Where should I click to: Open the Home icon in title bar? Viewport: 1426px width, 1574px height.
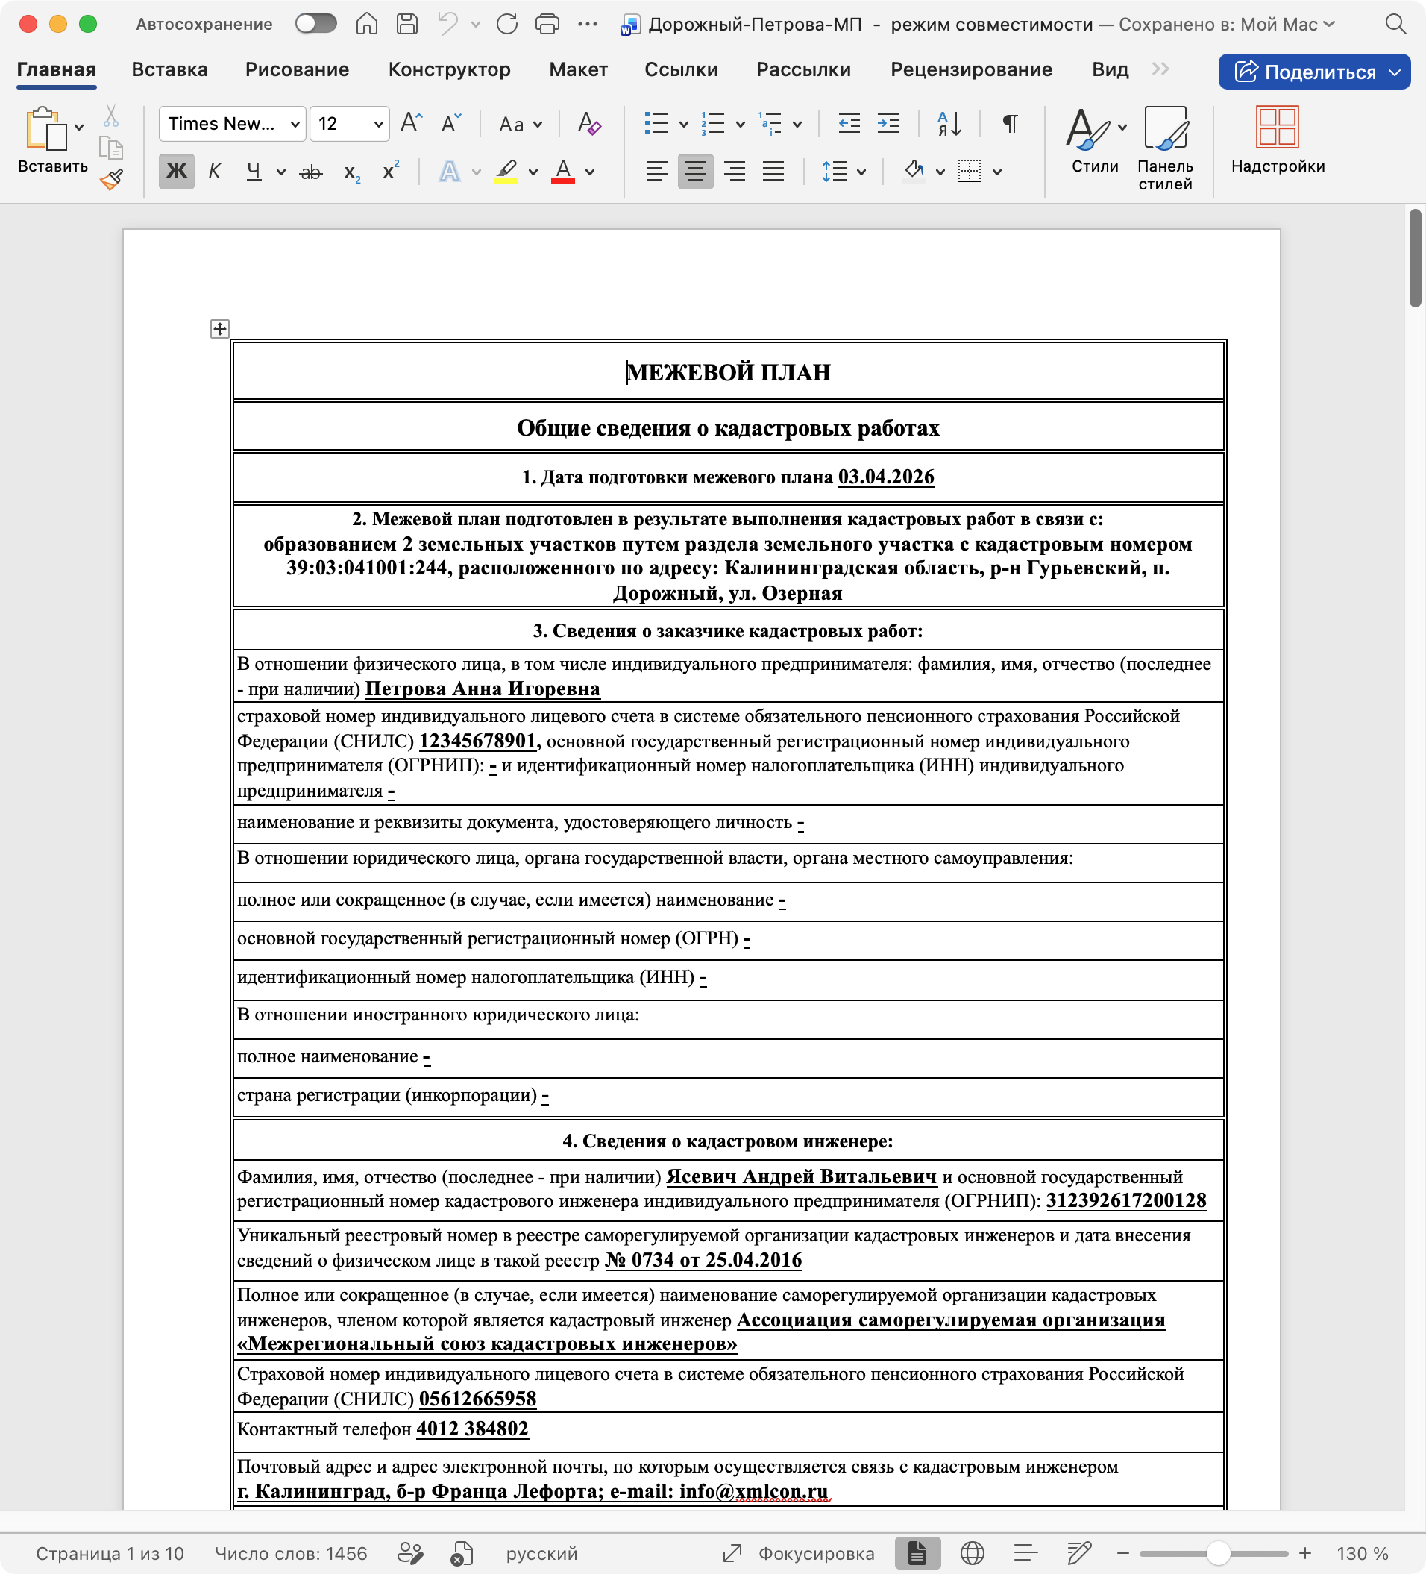coord(366,24)
